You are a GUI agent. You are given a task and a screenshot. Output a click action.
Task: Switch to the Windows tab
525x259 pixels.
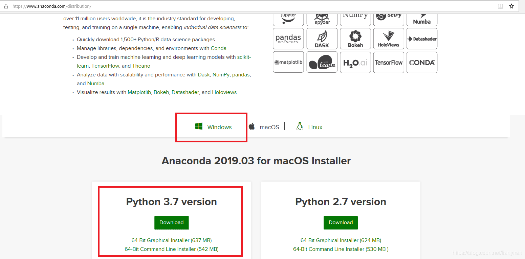pos(214,127)
